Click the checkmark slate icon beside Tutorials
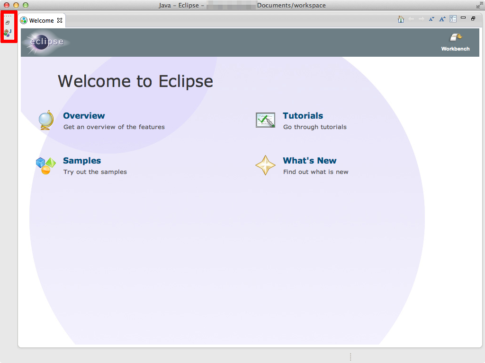This screenshot has height=363, width=485. [265, 120]
